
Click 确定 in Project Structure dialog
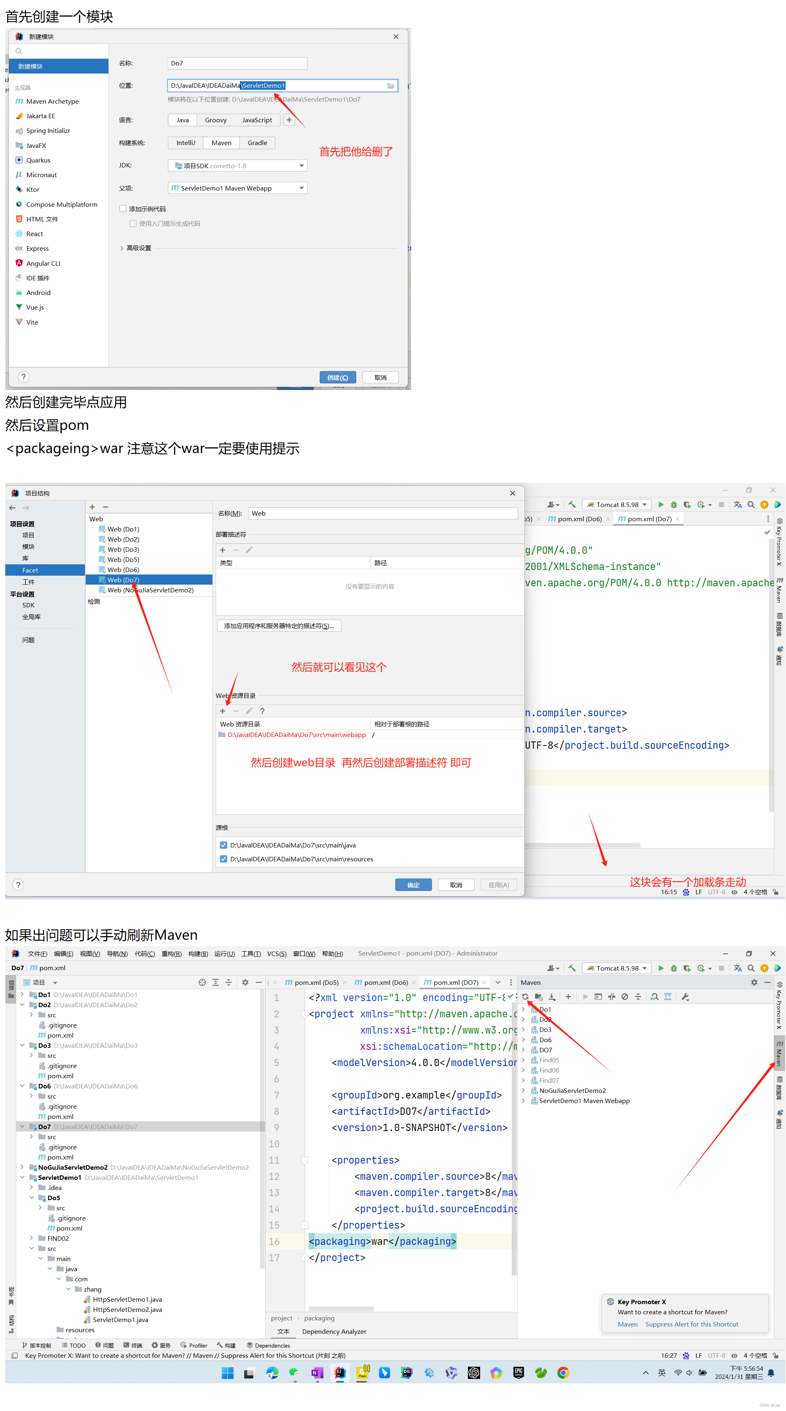pos(413,885)
